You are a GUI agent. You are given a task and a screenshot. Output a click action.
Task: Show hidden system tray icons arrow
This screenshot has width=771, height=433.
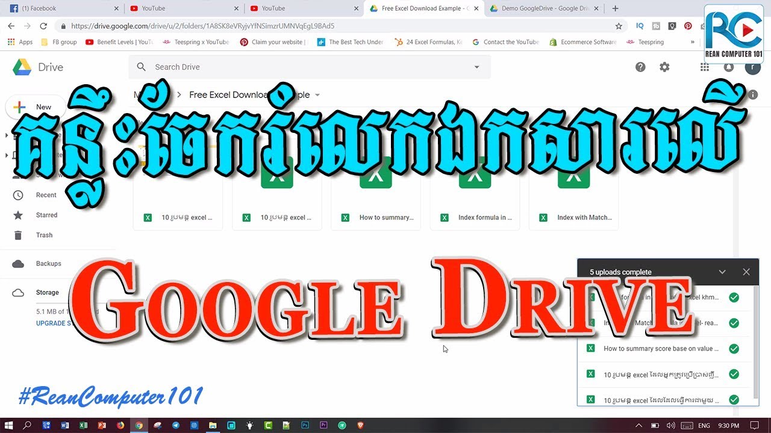[x=637, y=425]
